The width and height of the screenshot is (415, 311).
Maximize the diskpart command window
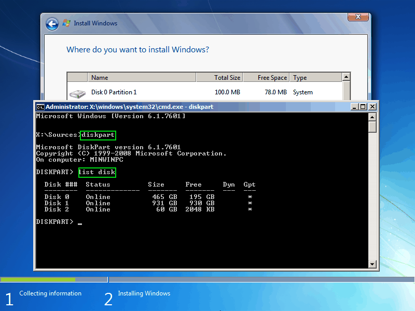tap(364, 106)
